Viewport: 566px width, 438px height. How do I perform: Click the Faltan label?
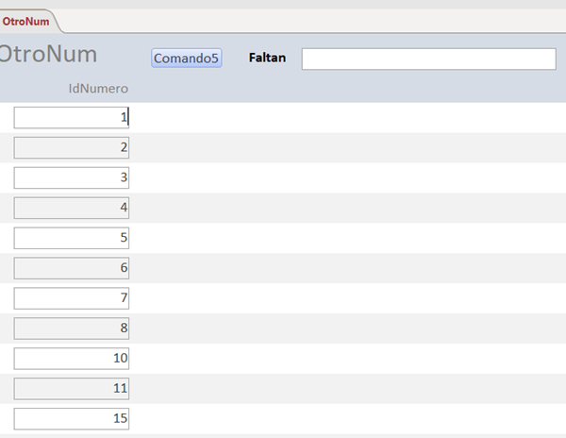tap(267, 59)
